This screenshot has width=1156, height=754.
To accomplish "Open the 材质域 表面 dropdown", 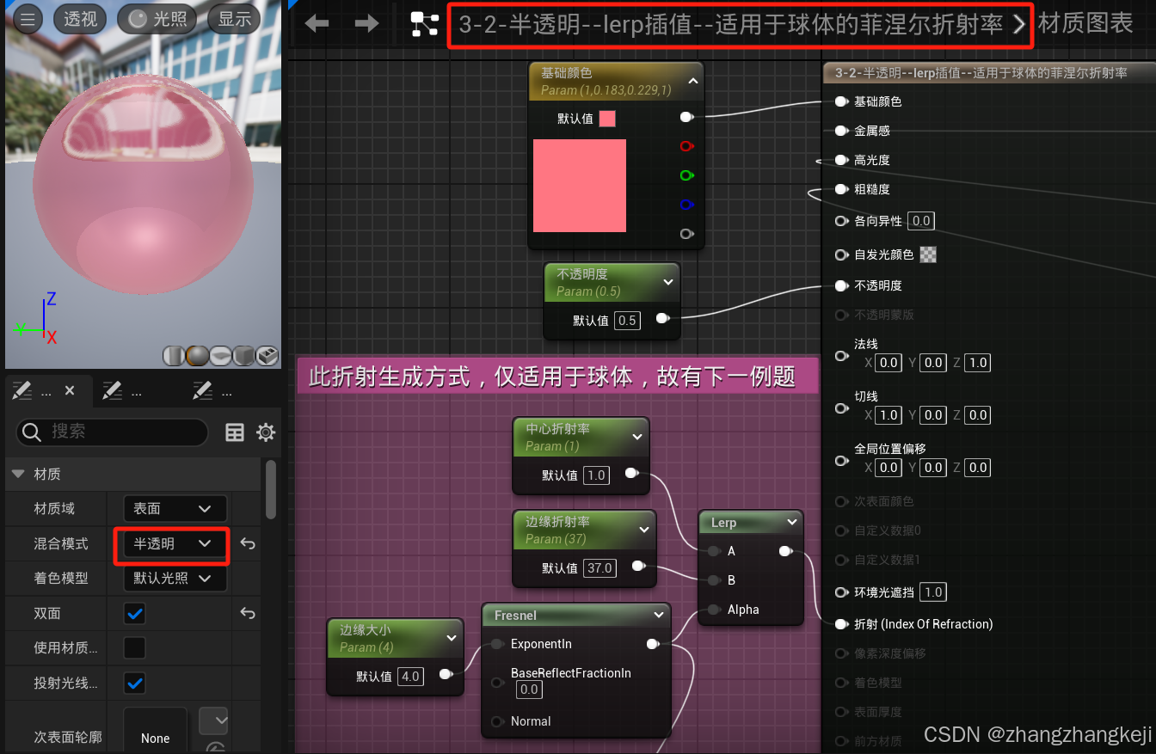I will click(x=175, y=508).
